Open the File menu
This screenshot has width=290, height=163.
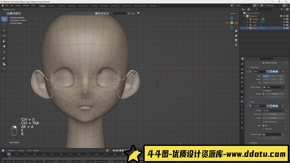[7, 5]
